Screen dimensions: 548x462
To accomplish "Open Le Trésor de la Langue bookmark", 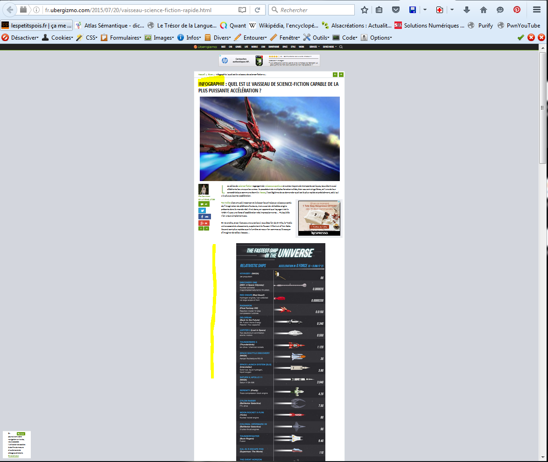I will (x=182, y=26).
